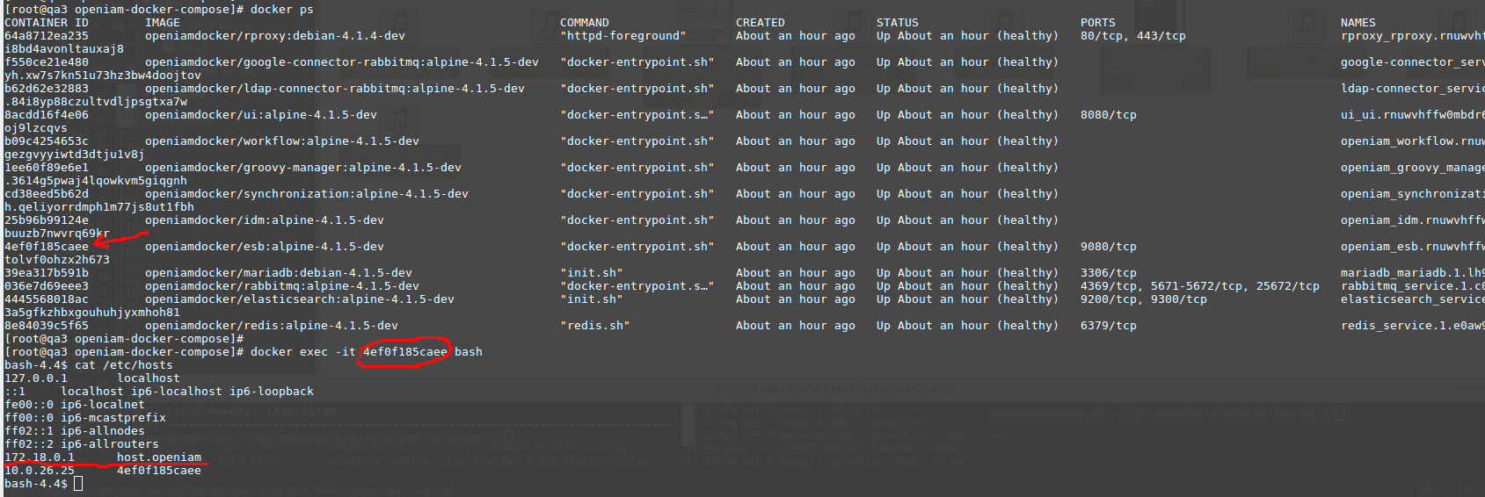1485x497 pixels.
Task: Click the COMMAND column header
Action: pyautogui.click(x=584, y=23)
